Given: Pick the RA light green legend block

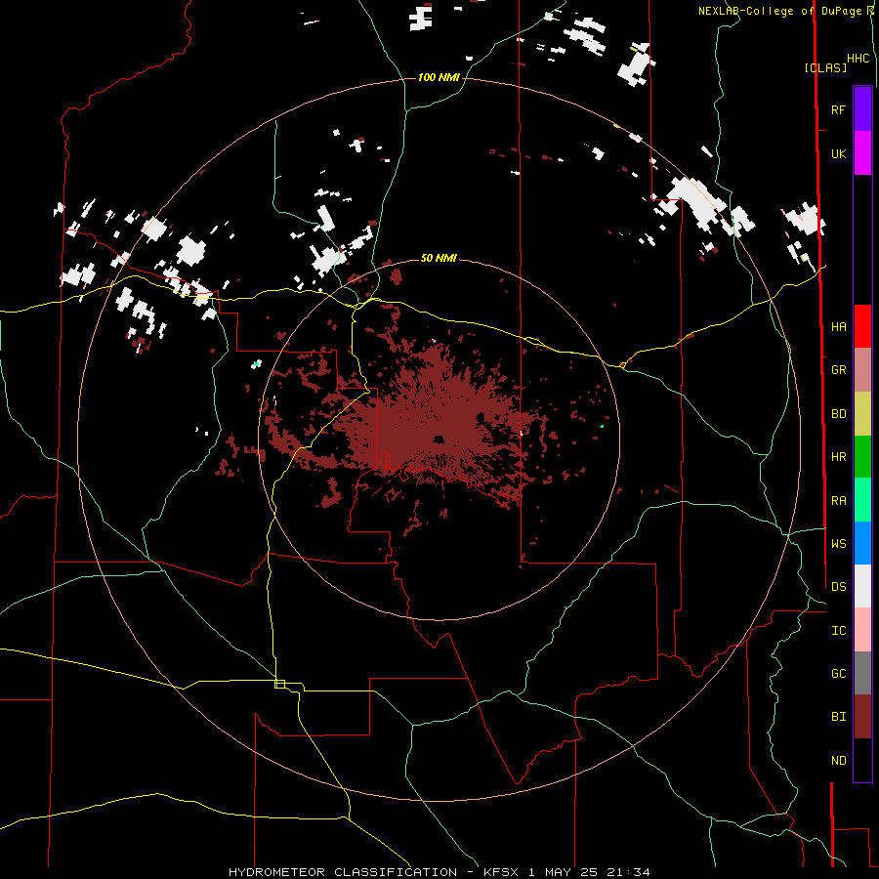Looking at the screenshot, I should click(862, 500).
